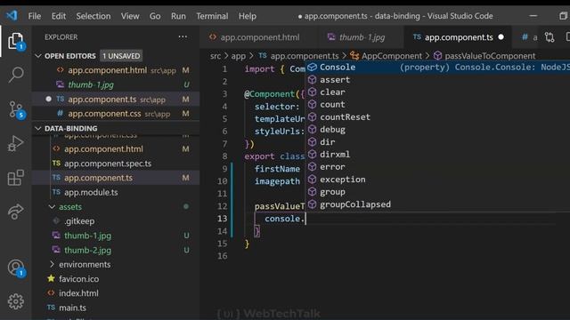Open app.component.css in Open Editors list
The height and width of the screenshot is (320, 570).
[116, 114]
